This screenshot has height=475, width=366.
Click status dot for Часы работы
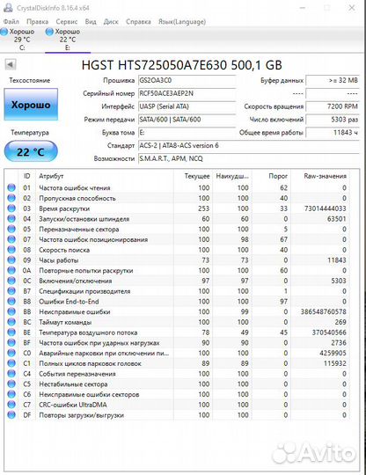pyautogui.click(x=11, y=259)
